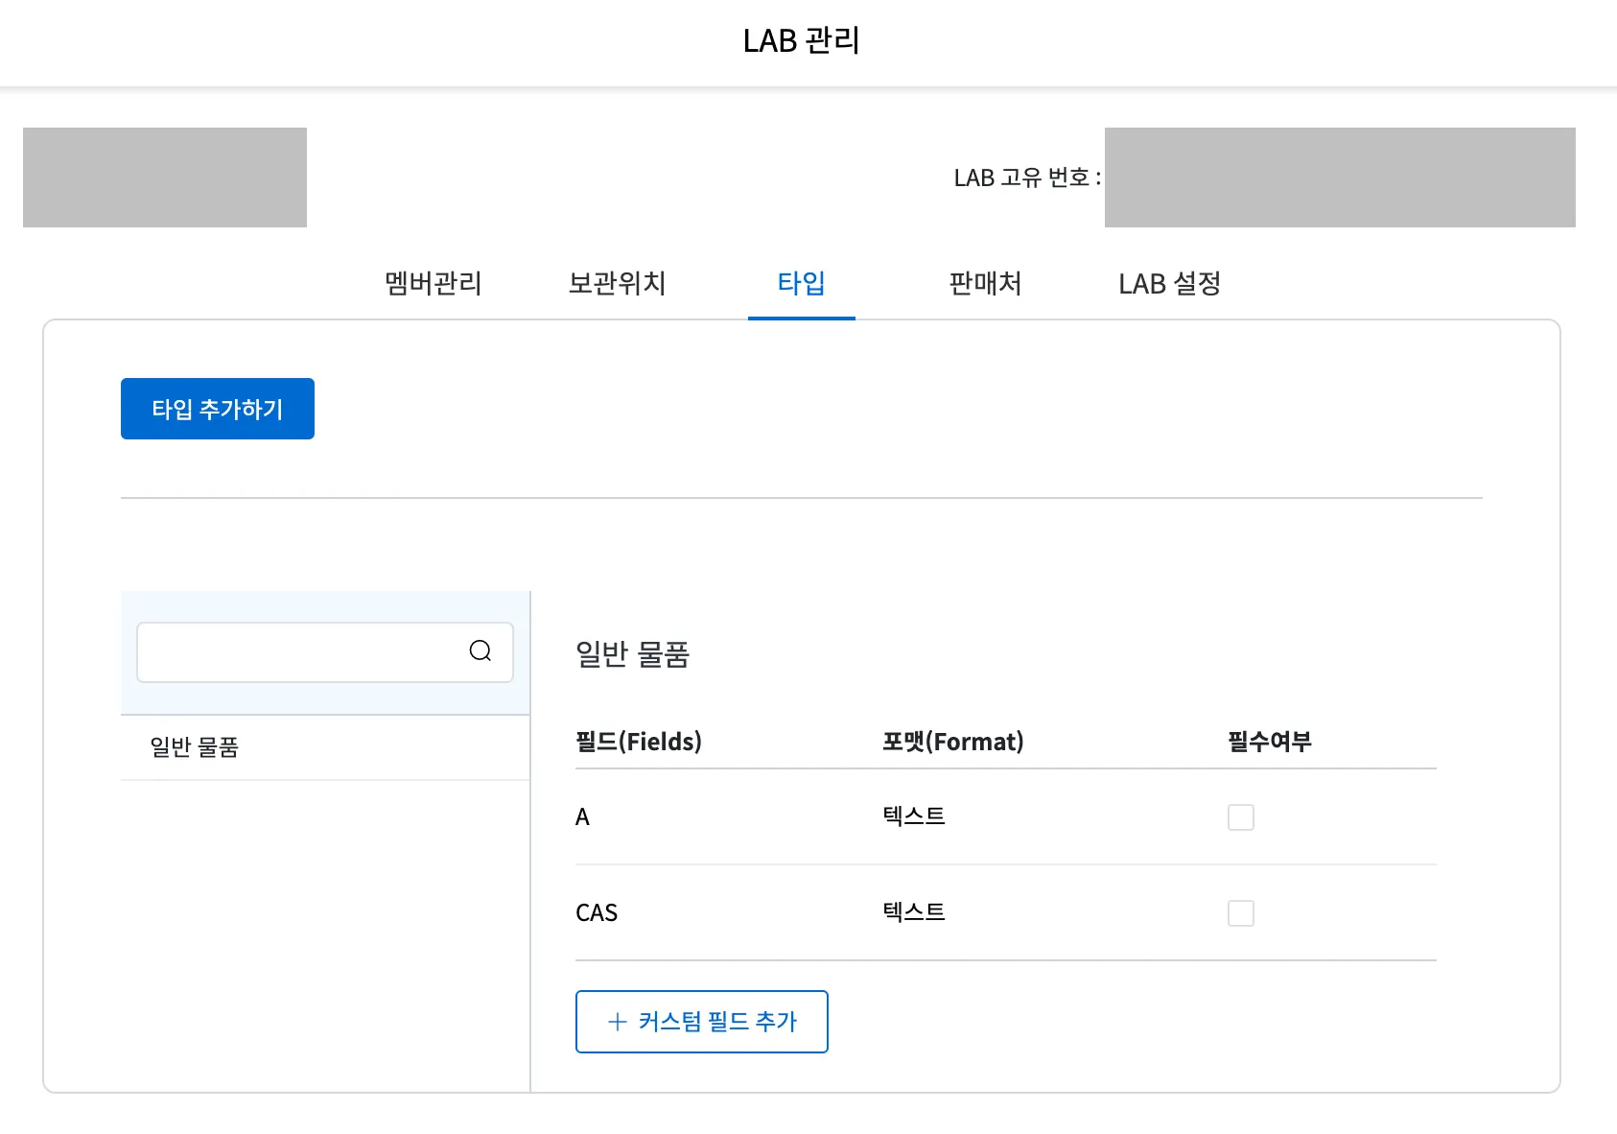Click the 커스텀 필드 추가 button

[x=701, y=1022]
